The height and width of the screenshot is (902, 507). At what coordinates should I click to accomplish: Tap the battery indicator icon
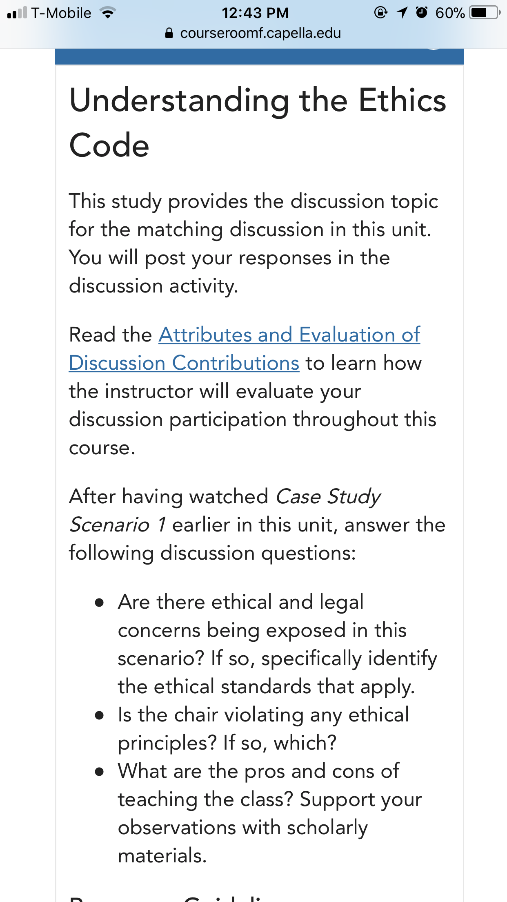point(485,13)
